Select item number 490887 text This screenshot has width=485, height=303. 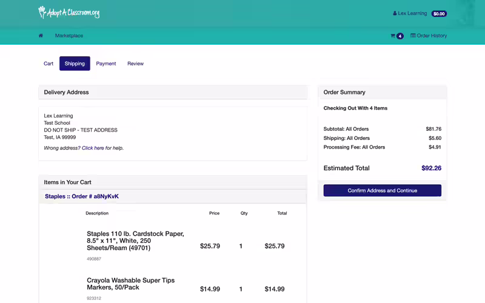(x=94, y=259)
